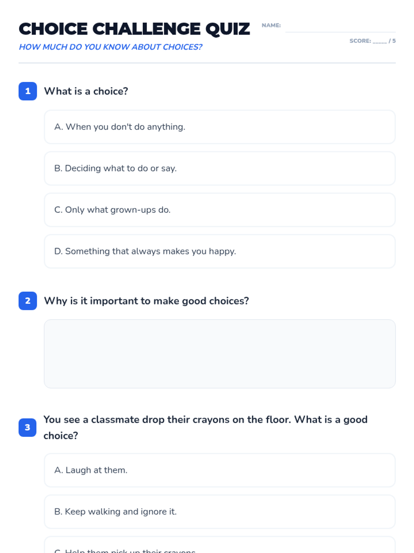414x553 pixels.
Task: Pick 'Help them pick up their crayons' option
Action: pyautogui.click(x=219, y=545)
